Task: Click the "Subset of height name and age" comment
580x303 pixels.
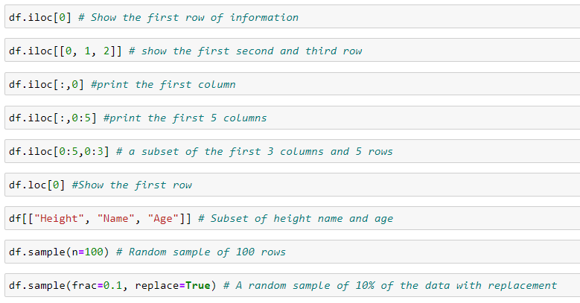Action: (302, 218)
